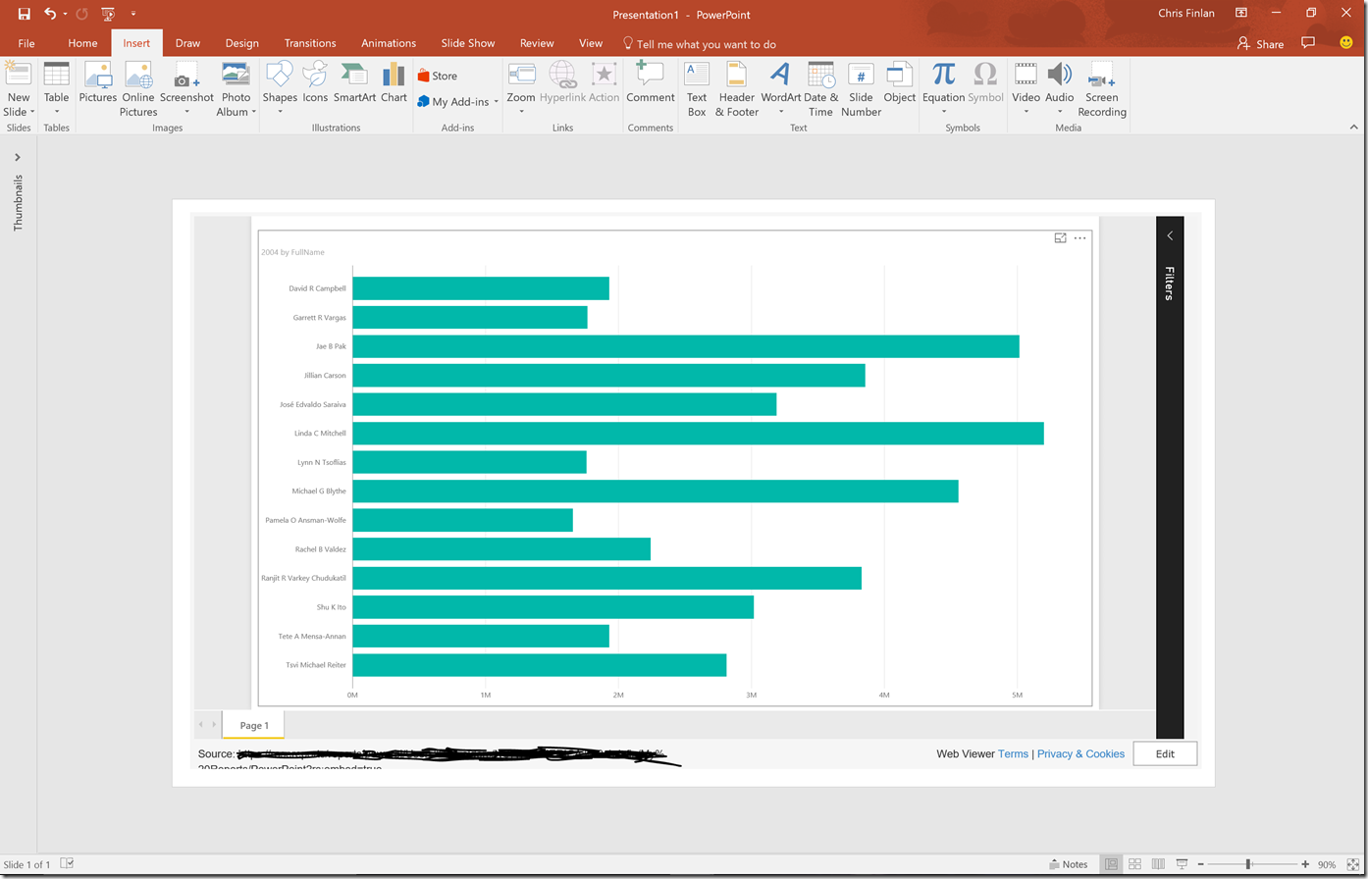Insert a Comment on the slide
This screenshot has width=1368, height=879.
click(650, 86)
